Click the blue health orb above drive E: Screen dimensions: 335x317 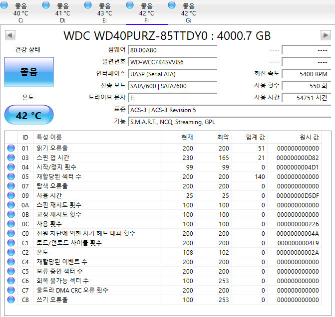click(88, 5)
